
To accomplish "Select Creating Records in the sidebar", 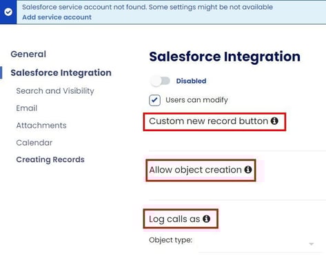I will coord(50,159).
